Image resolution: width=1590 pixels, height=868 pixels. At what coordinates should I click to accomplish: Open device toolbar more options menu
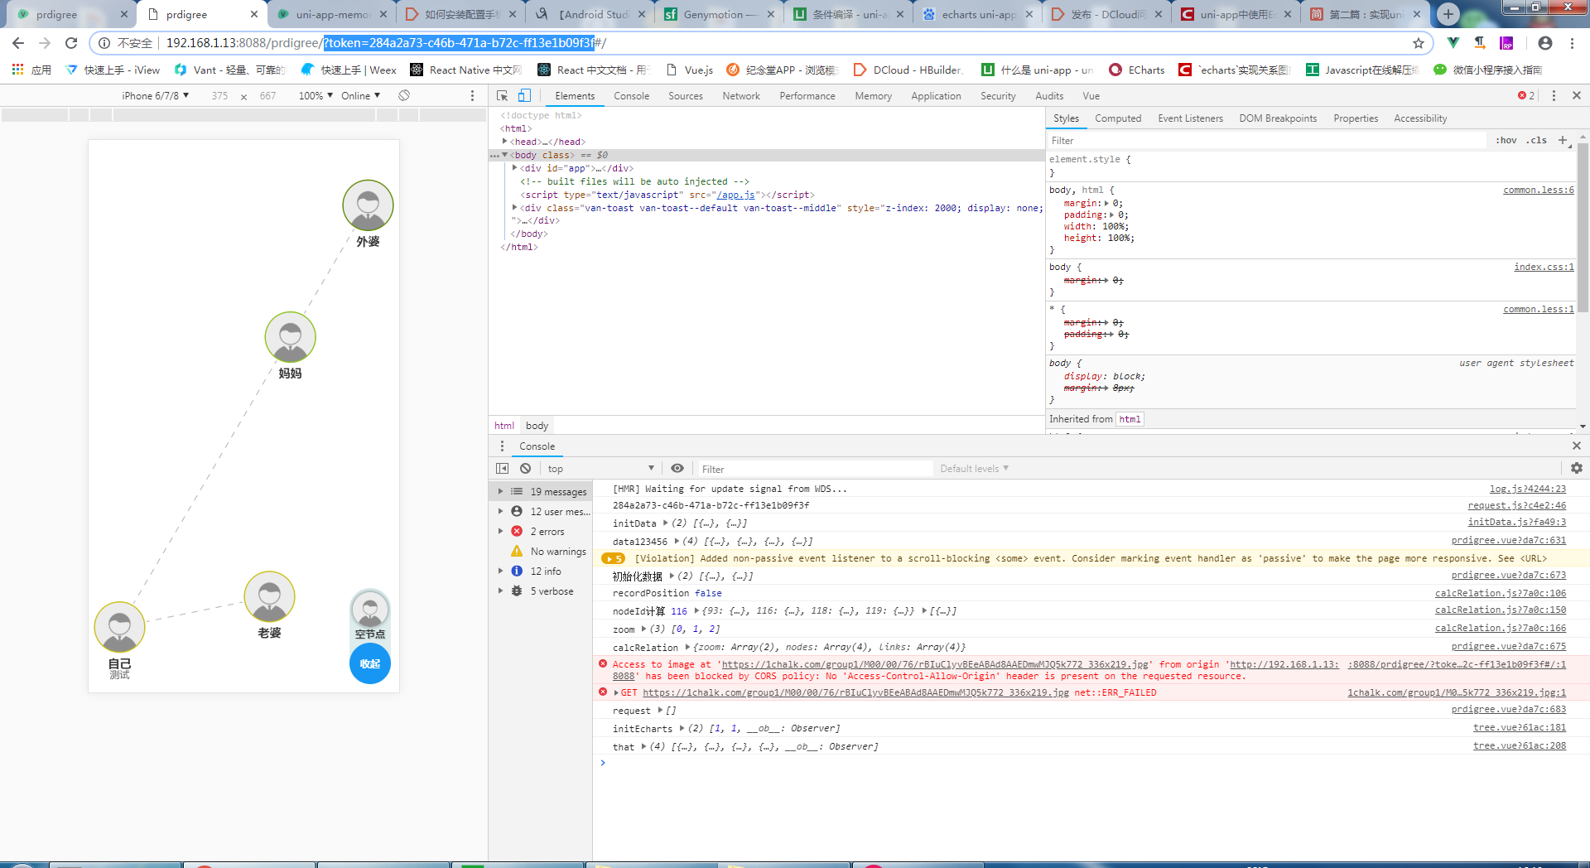coord(473,96)
